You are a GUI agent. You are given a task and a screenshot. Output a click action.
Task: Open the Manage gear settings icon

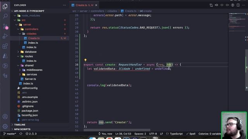click(x=5, y=126)
